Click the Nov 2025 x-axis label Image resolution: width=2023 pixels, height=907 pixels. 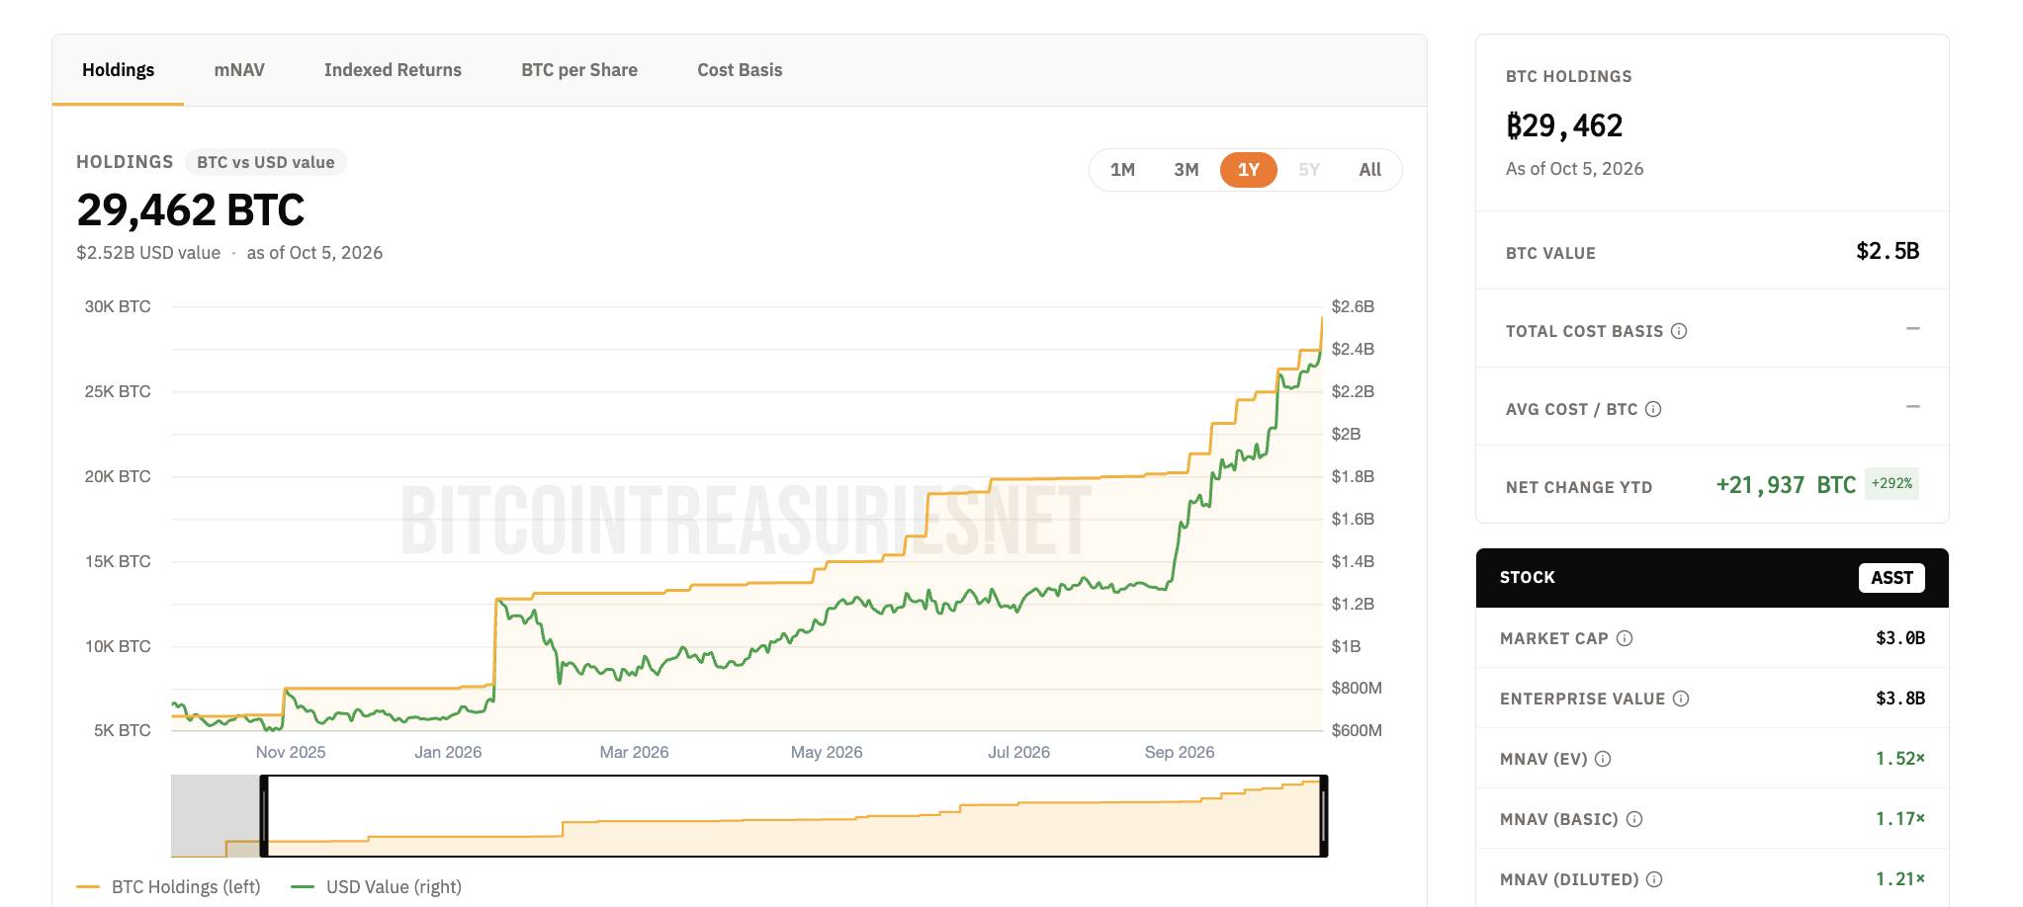[x=291, y=753]
